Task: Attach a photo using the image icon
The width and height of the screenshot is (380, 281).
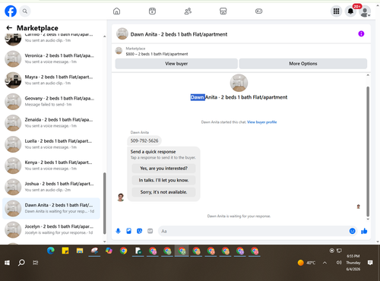Action: pyautogui.click(x=128, y=231)
